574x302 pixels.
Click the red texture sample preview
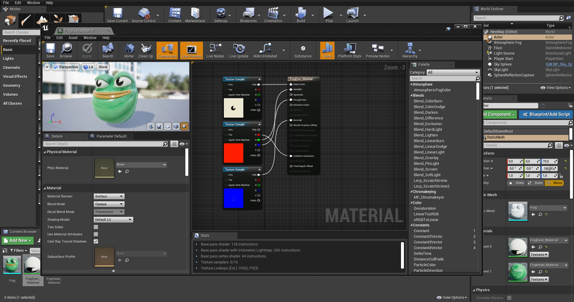click(233, 153)
